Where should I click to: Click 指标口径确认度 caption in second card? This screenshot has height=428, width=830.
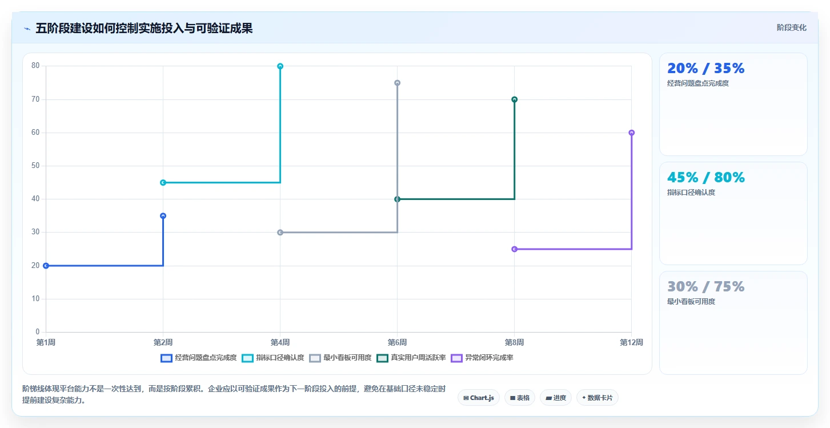click(691, 193)
